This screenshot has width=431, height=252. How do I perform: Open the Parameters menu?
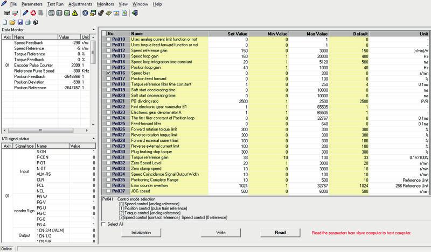(32, 4)
